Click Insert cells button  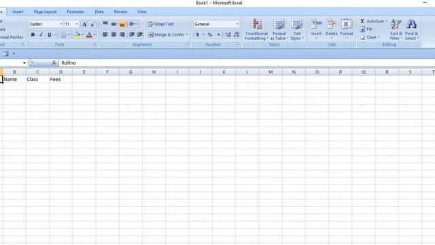tap(316, 27)
